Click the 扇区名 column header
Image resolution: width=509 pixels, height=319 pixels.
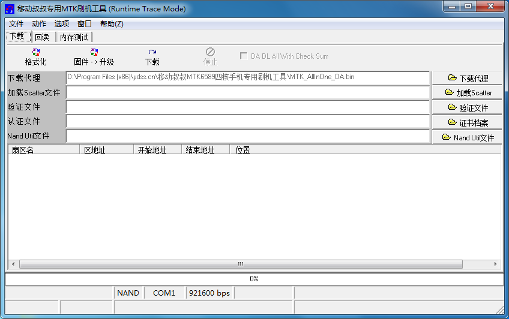click(x=44, y=150)
